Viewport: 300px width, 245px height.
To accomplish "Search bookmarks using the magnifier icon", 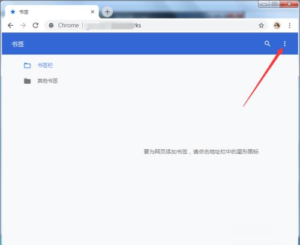I will 268,44.
